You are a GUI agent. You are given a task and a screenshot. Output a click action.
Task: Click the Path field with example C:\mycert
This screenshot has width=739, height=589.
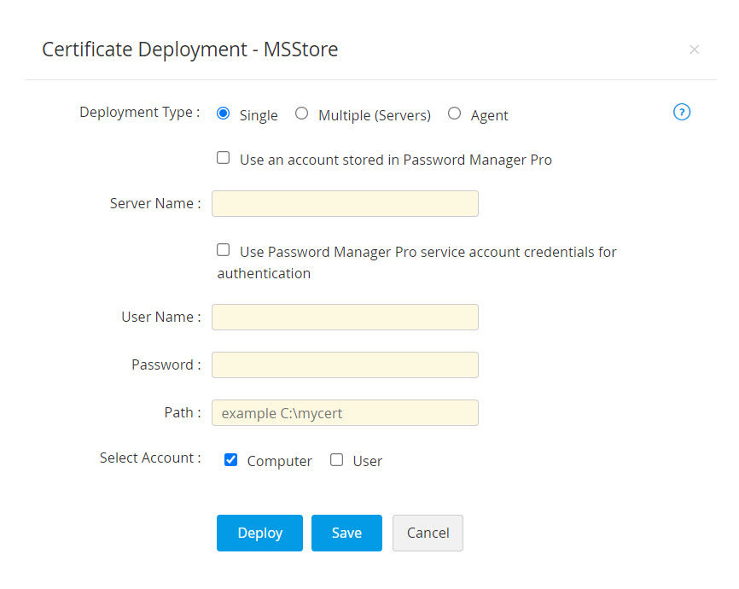pos(345,413)
